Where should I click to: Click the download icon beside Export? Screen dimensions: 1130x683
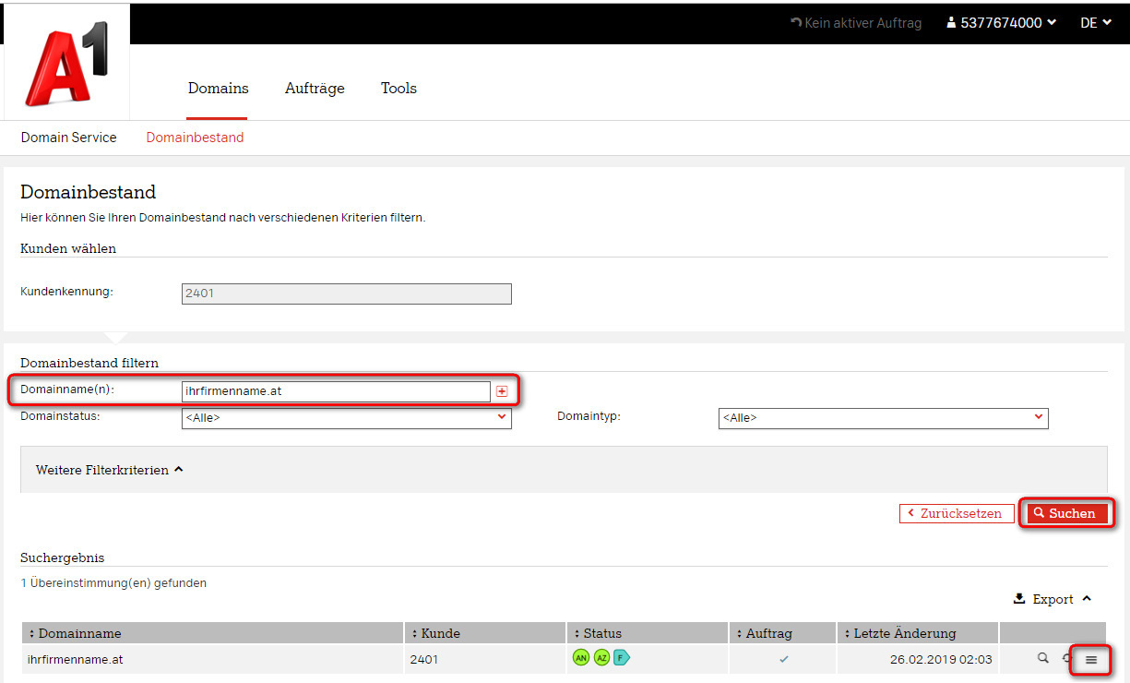tap(1019, 598)
